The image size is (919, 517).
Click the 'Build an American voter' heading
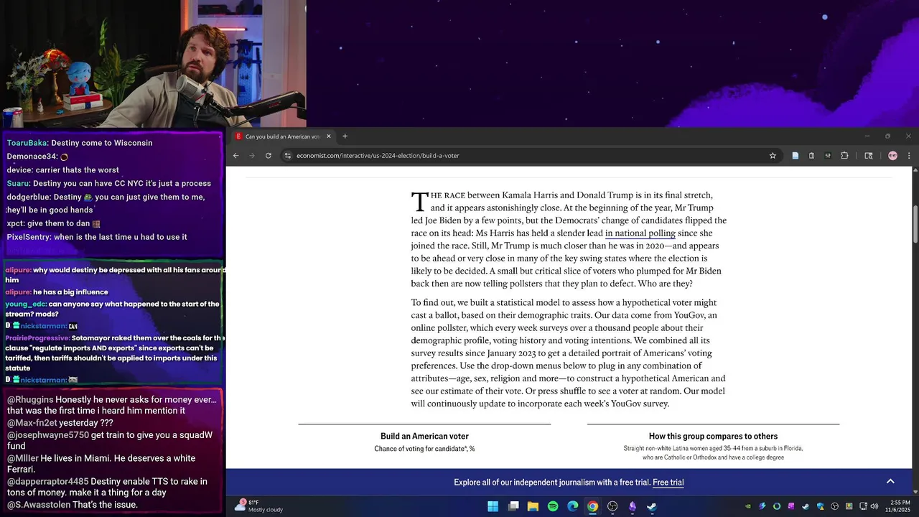tap(424, 437)
